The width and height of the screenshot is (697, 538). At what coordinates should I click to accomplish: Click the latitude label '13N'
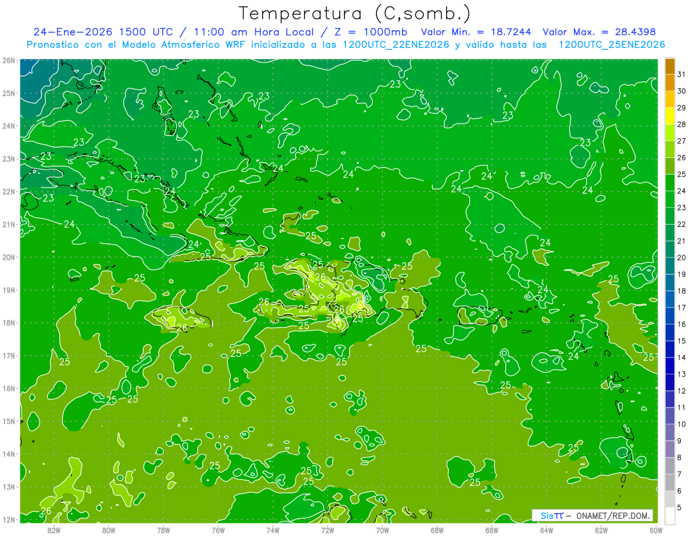click(x=8, y=486)
